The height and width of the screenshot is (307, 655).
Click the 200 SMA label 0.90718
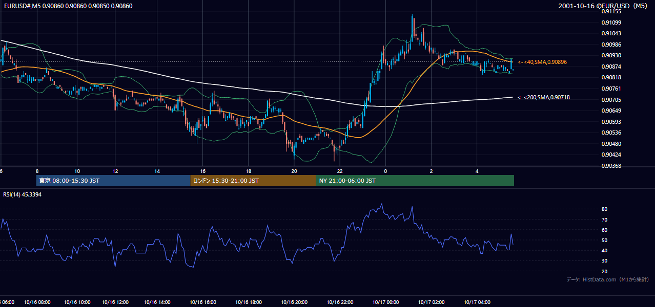tap(544, 97)
